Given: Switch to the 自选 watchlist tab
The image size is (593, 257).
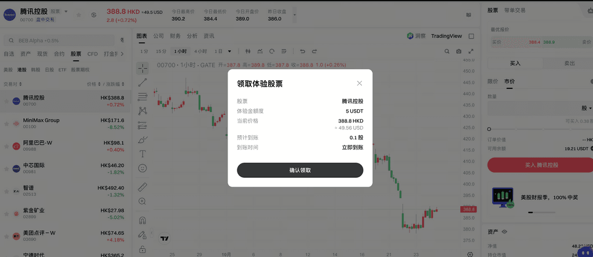Looking at the screenshot, I should point(9,54).
